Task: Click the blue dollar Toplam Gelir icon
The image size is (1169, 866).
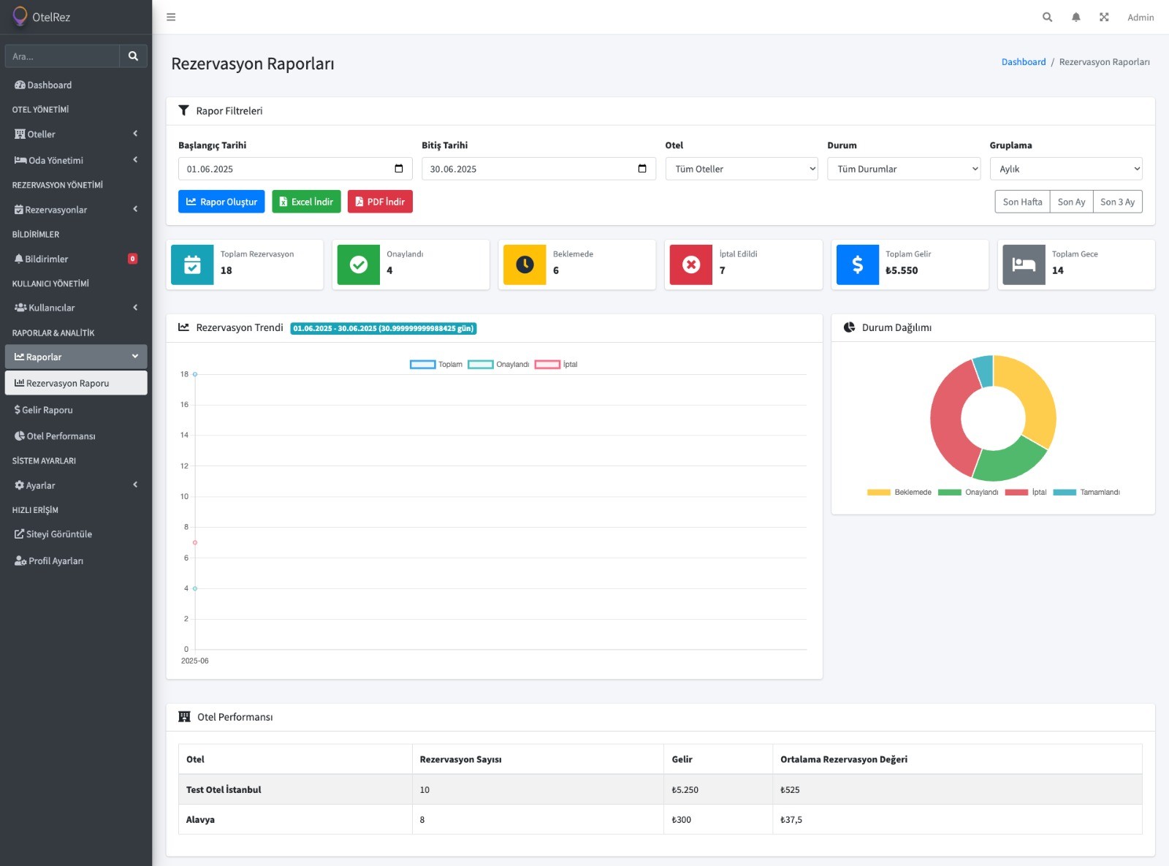Action: click(858, 265)
